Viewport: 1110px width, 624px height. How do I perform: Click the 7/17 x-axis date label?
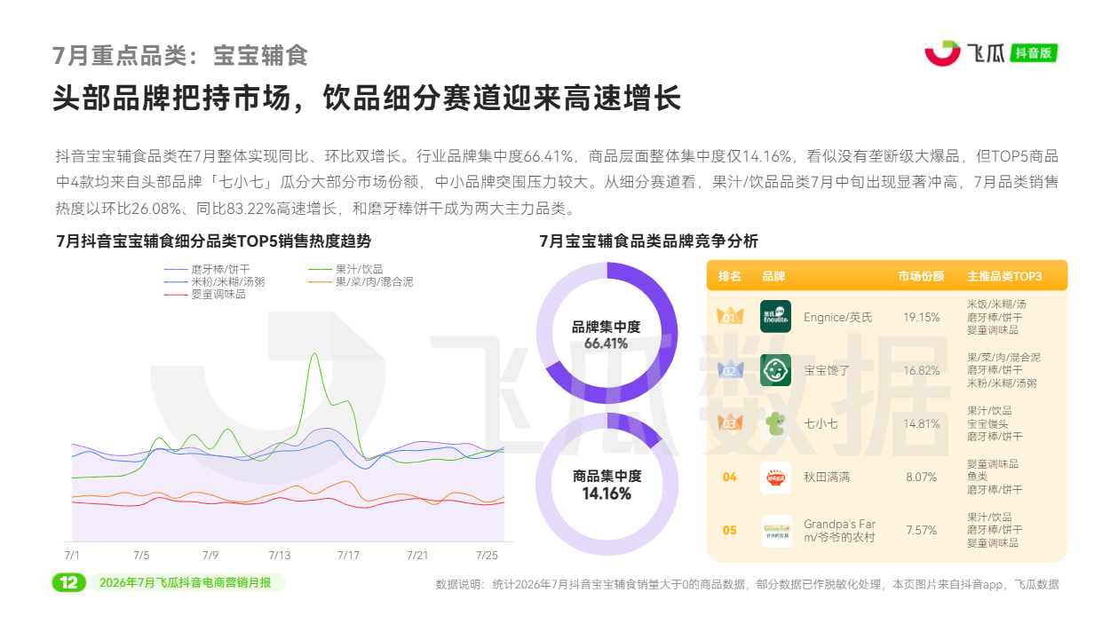348,555
